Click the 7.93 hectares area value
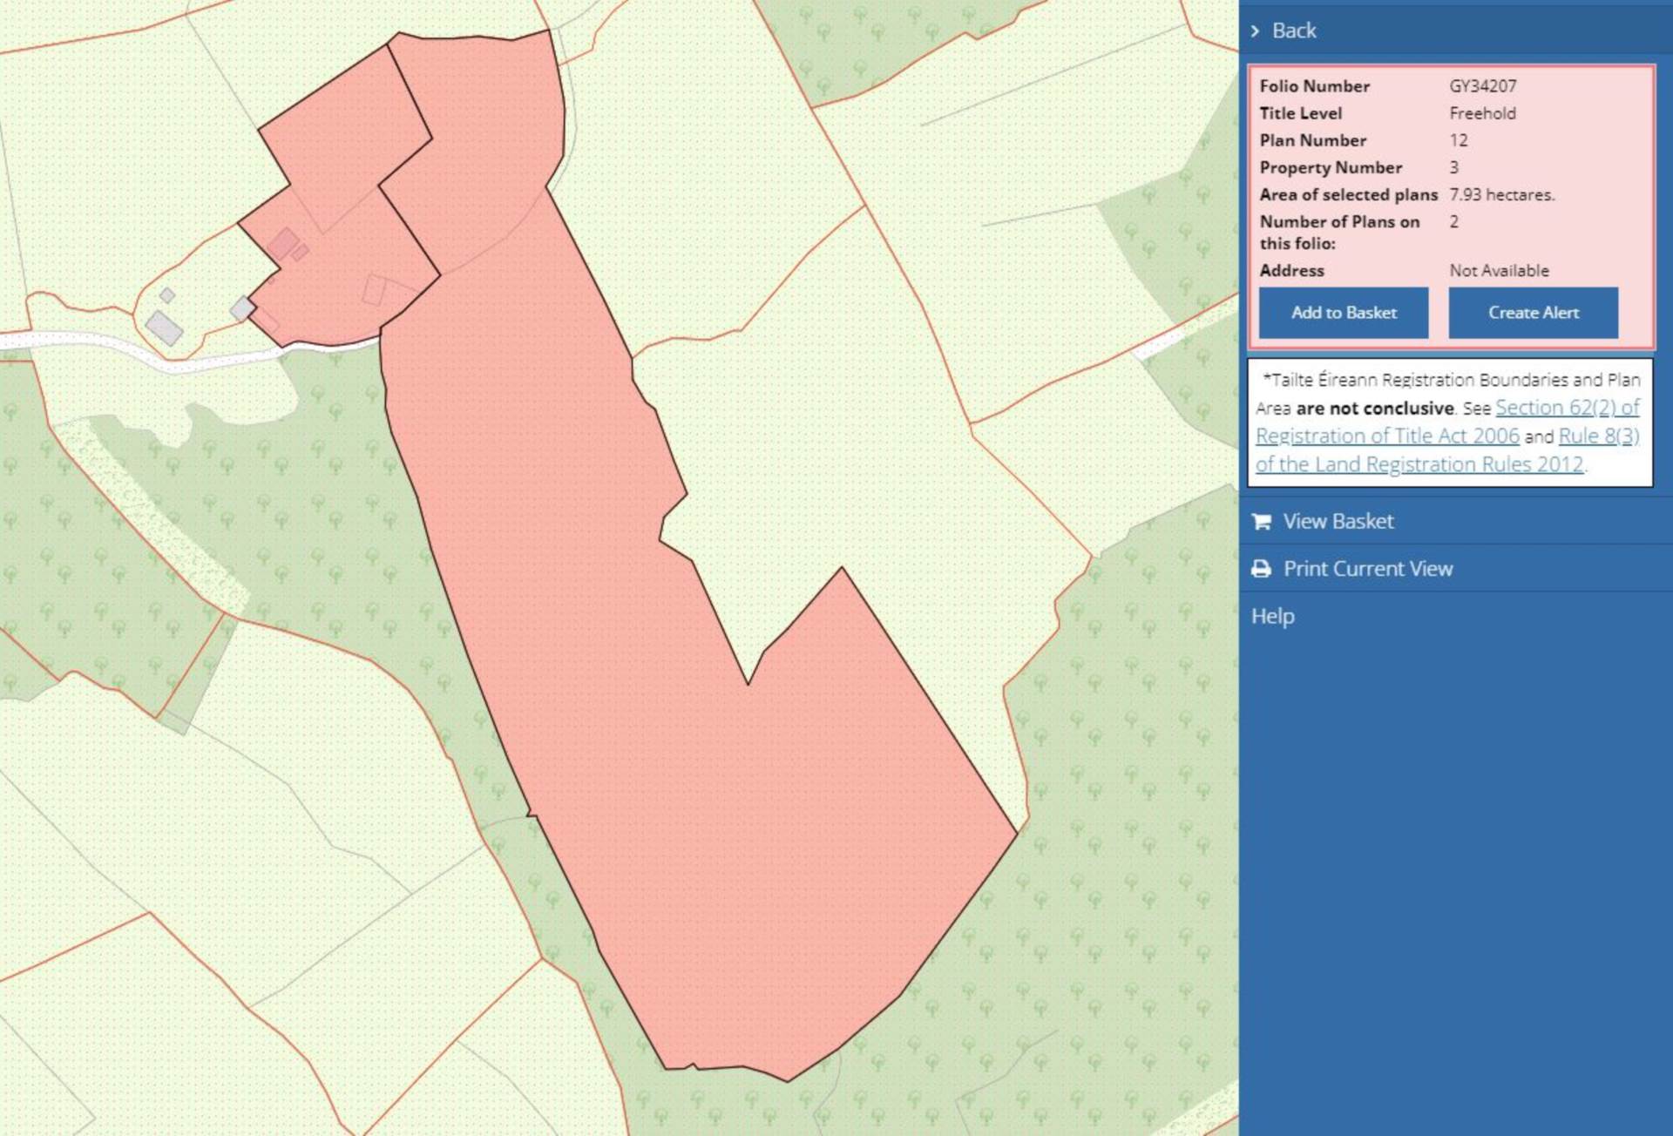This screenshot has width=1673, height=1136. (1500, 194)
